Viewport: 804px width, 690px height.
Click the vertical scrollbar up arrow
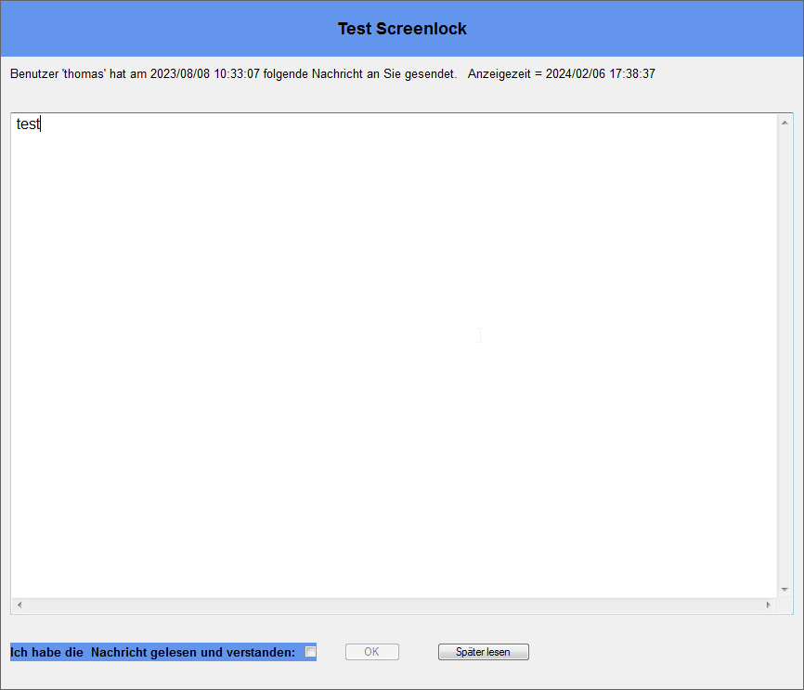[x=785, y=123]
